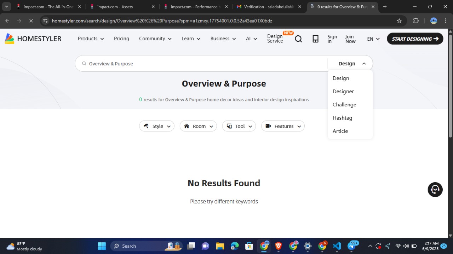Open Design Service link
Viewport: 453px width, 254px height.
click(275, 39)
